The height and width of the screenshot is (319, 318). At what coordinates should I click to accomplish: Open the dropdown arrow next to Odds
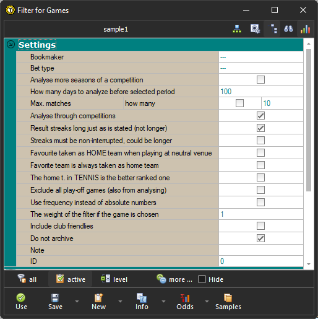pos(207,302)
